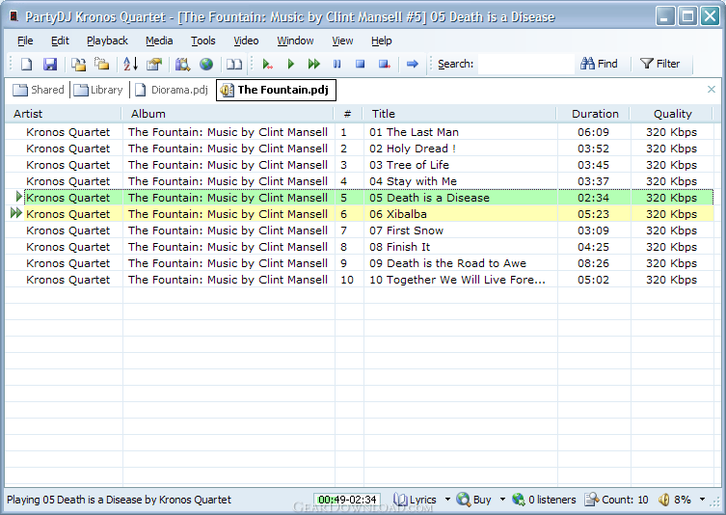Click the play-with-crossfade icon in the toolbar
The height and width of the screenshot is (515, 726).
268,64
